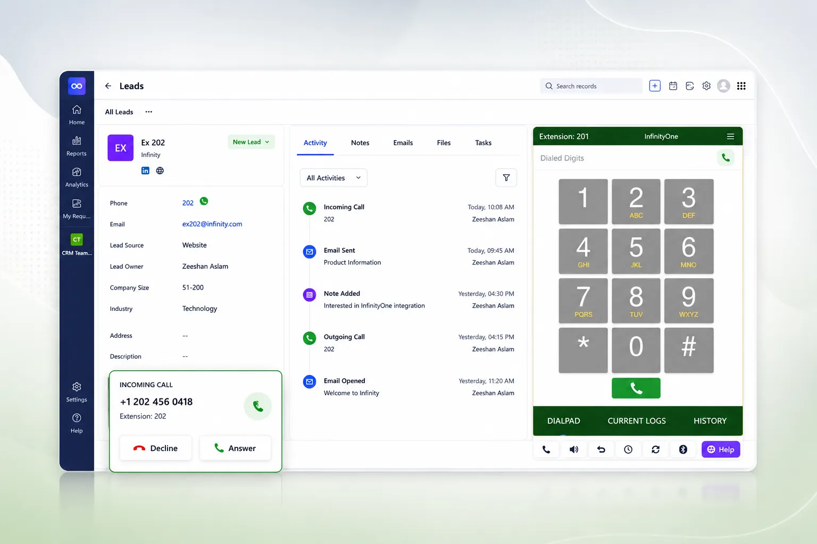Click the Dialed Digits input field
817x544 pixels.
625,158
